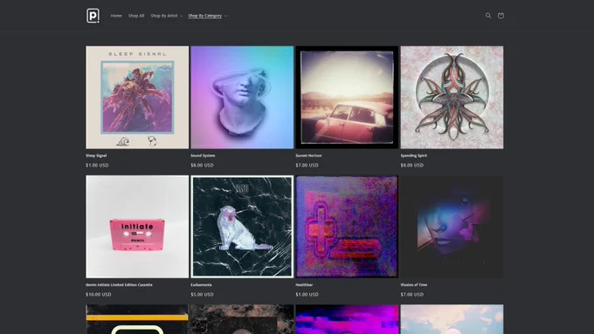Click the $1.00 USD price under Sleep Signal

(x=97, y=166)
